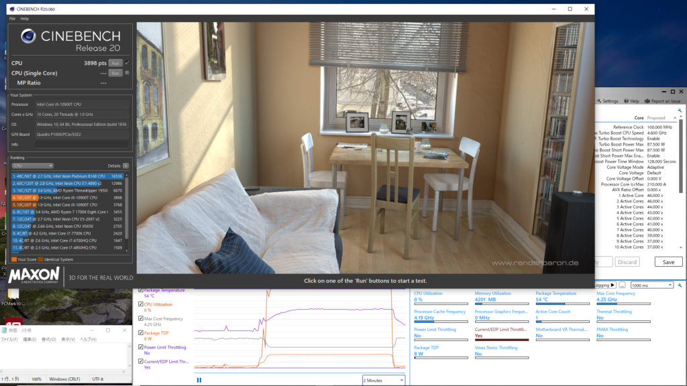Edit the system Info field
687x386 pixels.
[x=82, y=145]
